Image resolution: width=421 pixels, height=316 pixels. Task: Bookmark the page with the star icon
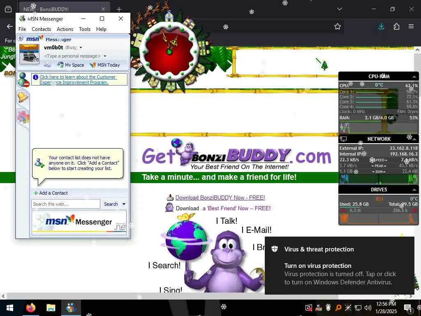point(338,26)
